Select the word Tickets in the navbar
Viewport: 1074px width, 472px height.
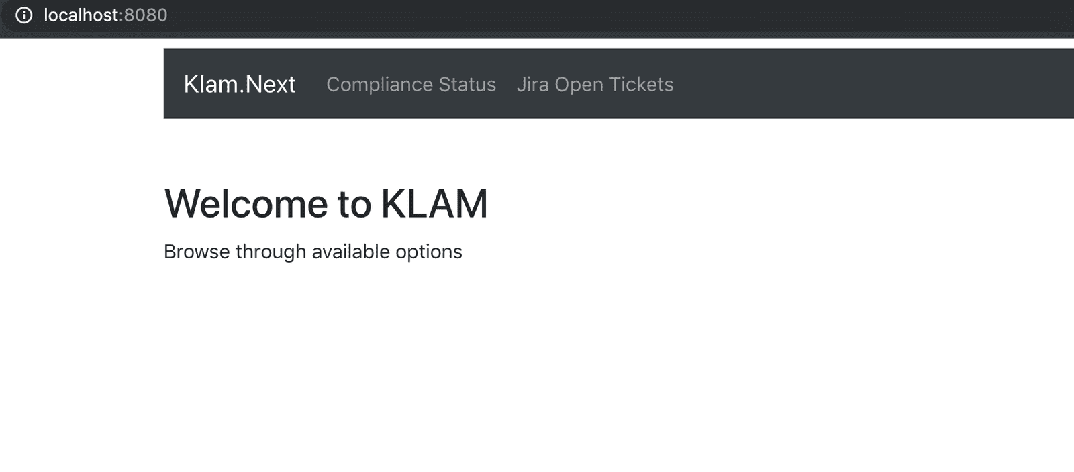tap(641, 84)
